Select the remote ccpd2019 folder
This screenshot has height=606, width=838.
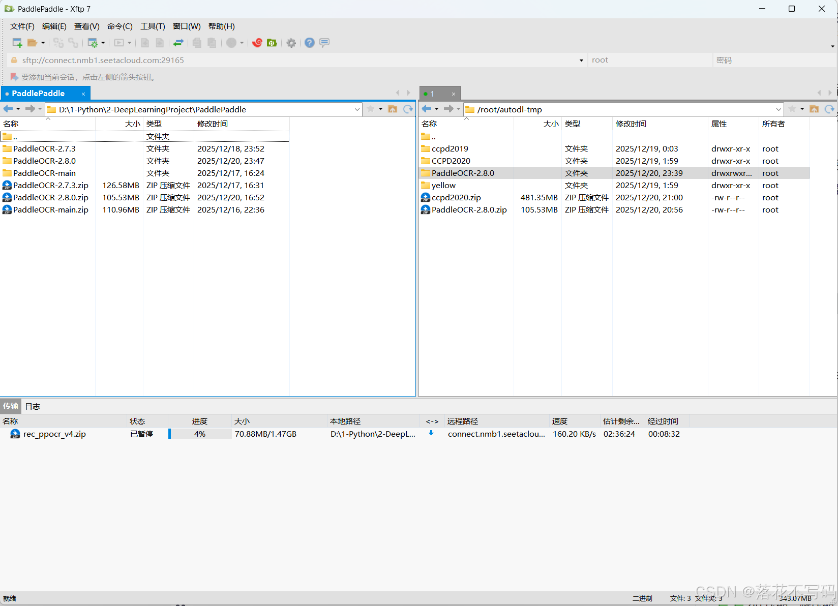pyautogui.click(x=450, y=148)
